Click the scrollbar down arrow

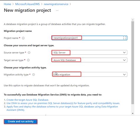tap(133, 113)
